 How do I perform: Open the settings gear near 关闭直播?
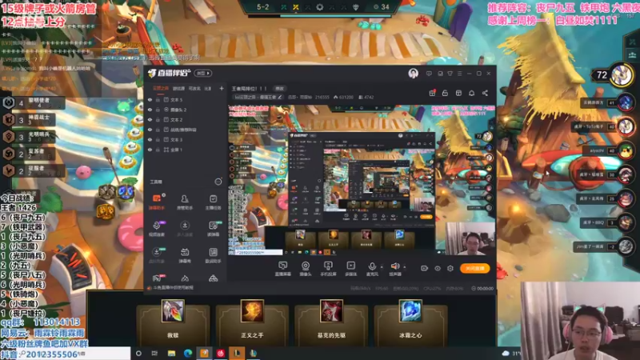tap(450, 268)
